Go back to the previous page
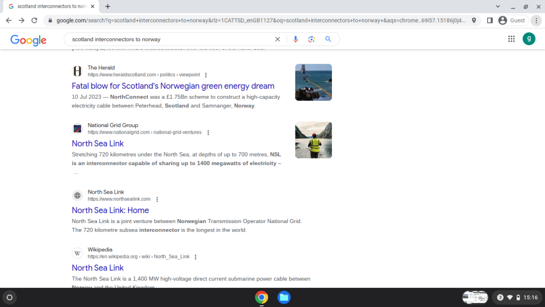The width and height of the screenshot is (545, 307). click(9, 21)
